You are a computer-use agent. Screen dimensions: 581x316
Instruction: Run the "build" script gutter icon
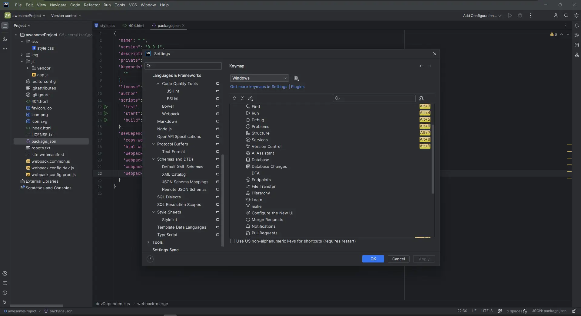[106, 120]
